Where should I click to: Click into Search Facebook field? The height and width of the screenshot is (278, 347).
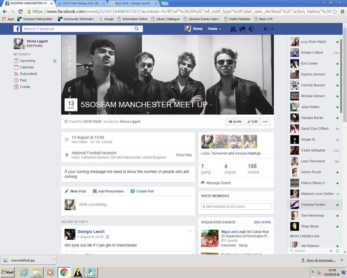[76, 29]
